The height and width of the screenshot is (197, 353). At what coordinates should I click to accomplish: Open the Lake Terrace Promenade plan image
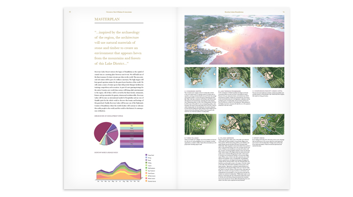[234, 77]
